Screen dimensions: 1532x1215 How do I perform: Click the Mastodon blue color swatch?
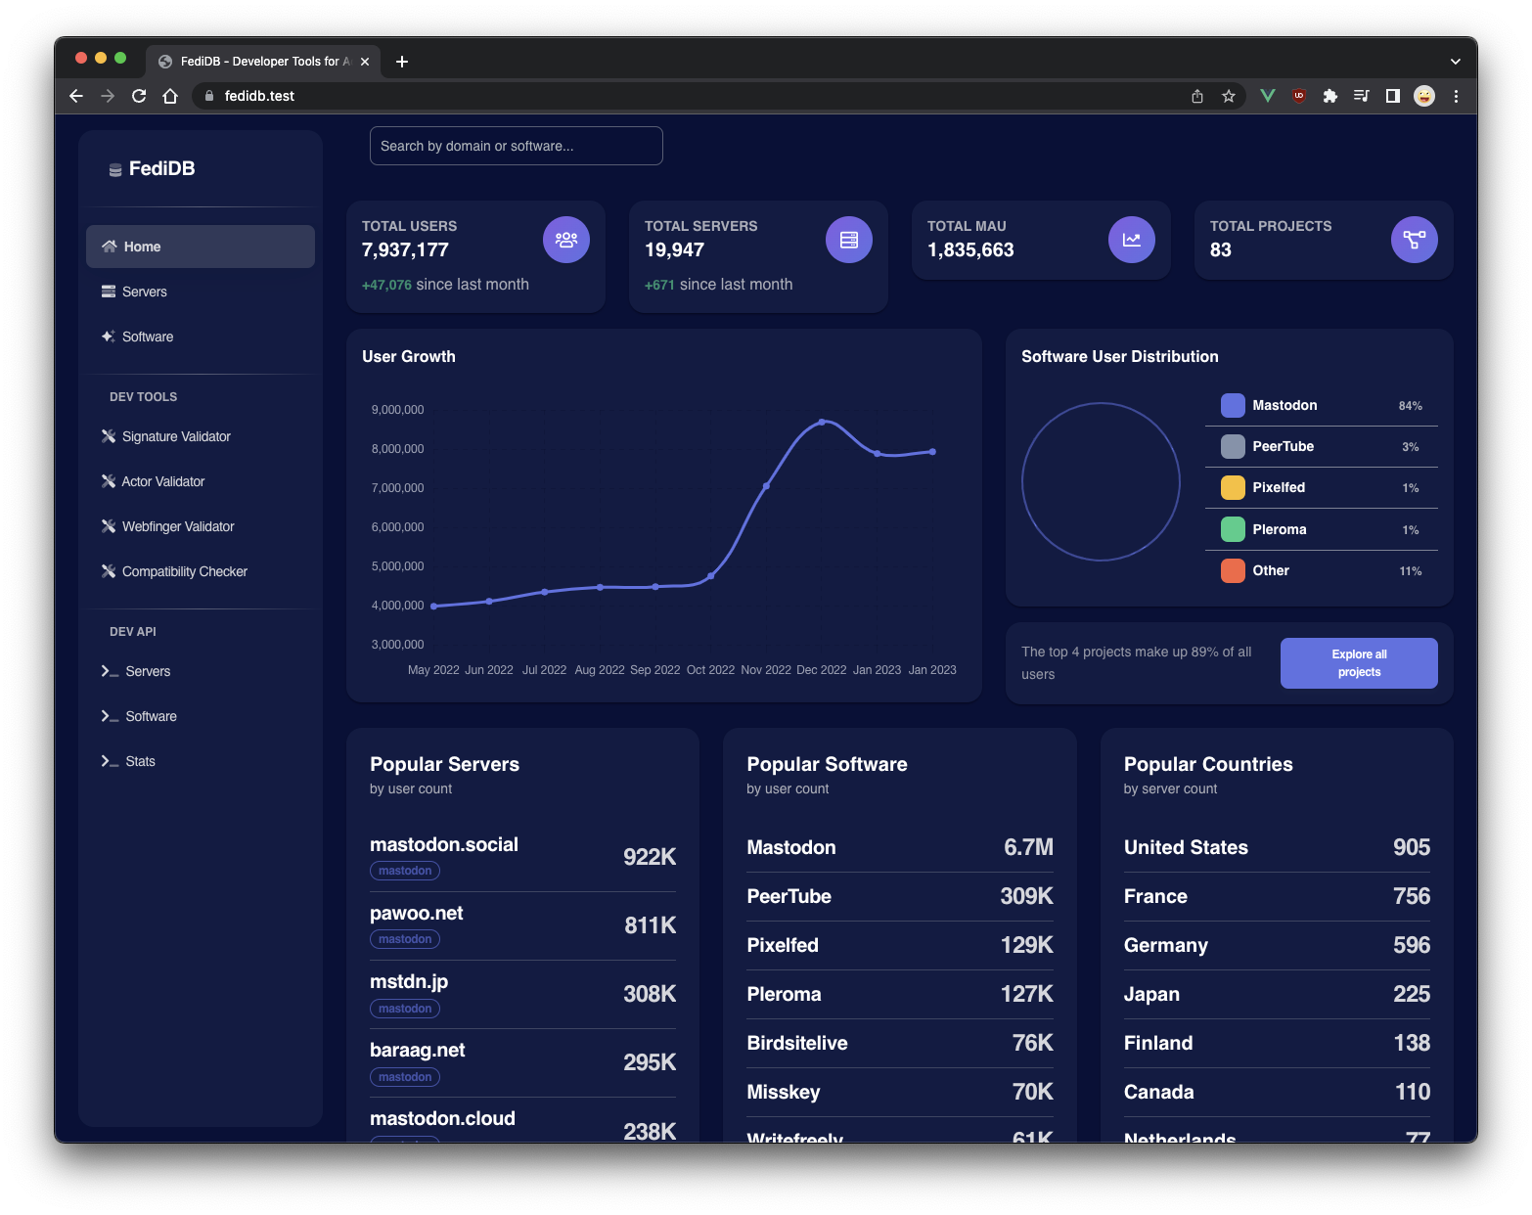point(1233,405)
